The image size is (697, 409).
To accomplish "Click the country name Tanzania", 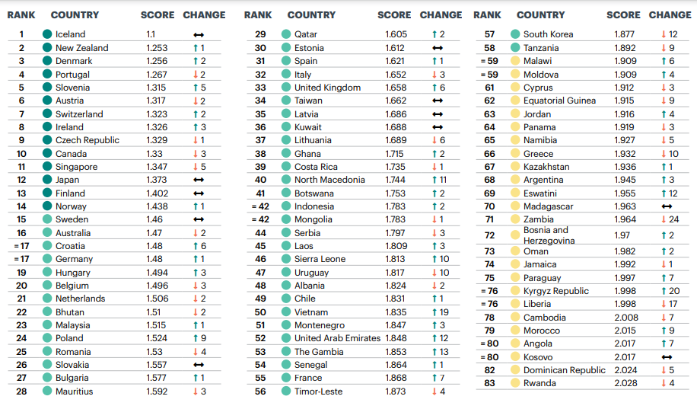I will [x=541, y=48].
